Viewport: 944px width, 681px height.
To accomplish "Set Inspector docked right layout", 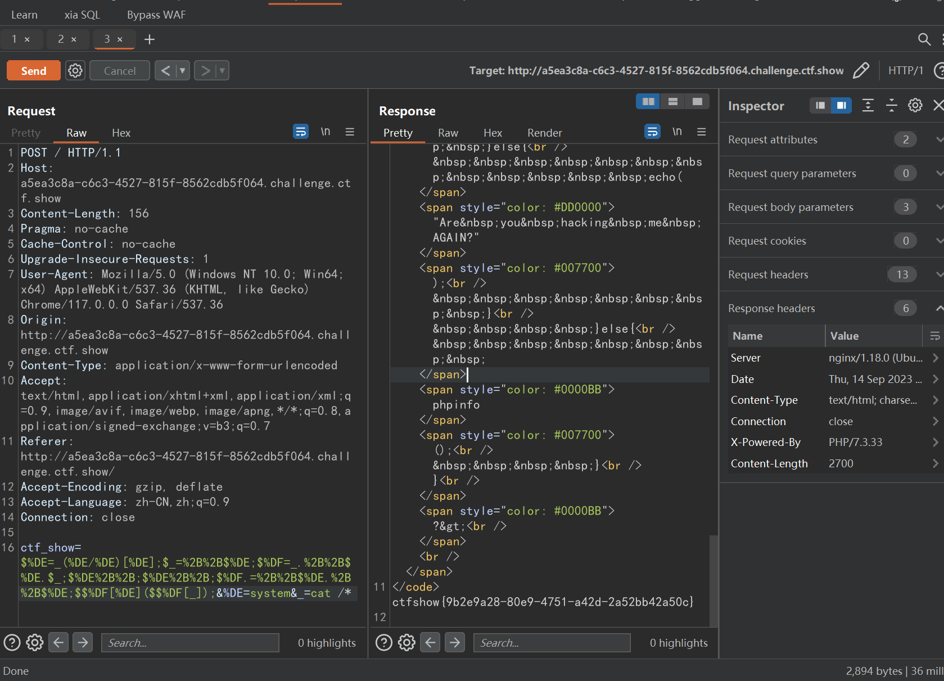I will 842,105.
